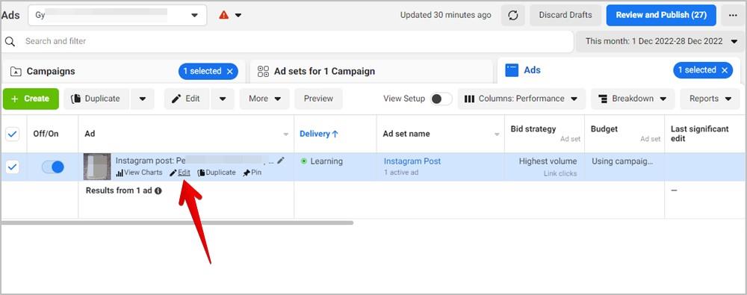
Task: Remove the Ads 1 selected filter
Action: [725, 70]
